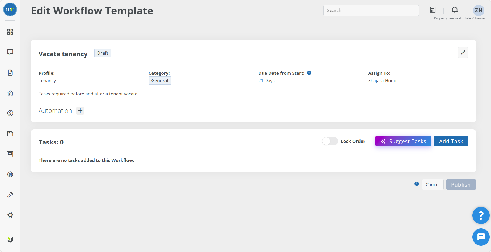Click the 'Tasks: 0' heading
This screenshot has width=491, height=252.
tap(51, 142)
